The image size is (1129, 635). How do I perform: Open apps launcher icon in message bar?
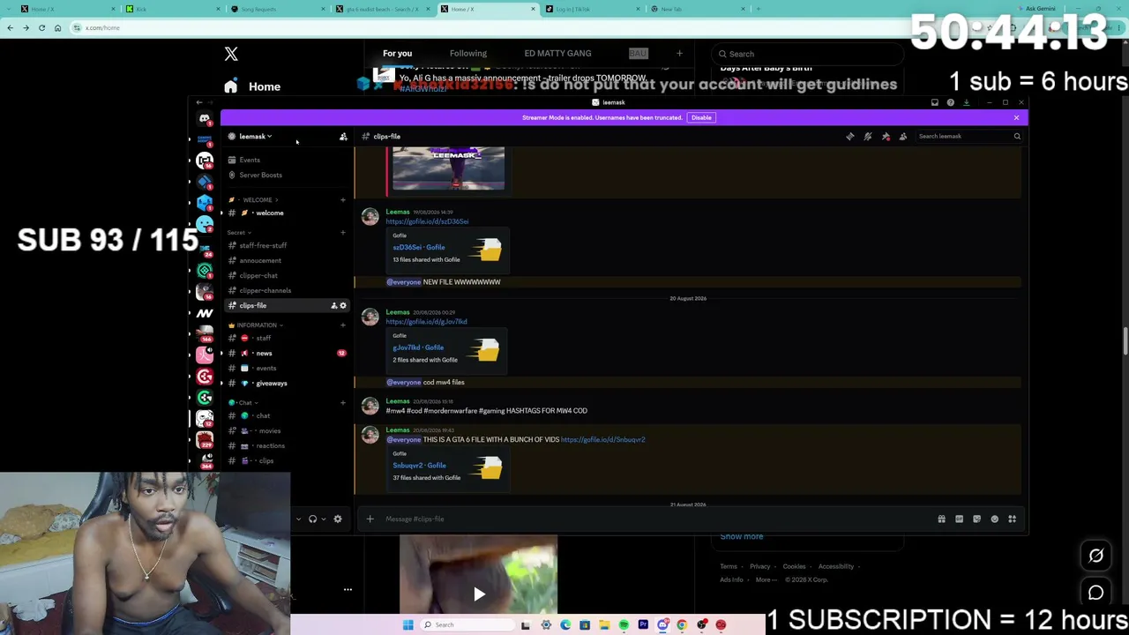click(x=1012, y=519)
